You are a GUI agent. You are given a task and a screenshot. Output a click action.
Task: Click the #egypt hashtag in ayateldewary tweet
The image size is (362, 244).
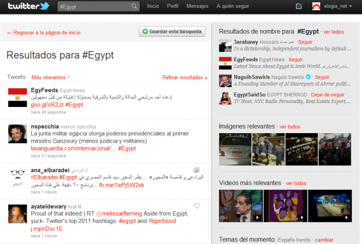[x=127, y=221]
